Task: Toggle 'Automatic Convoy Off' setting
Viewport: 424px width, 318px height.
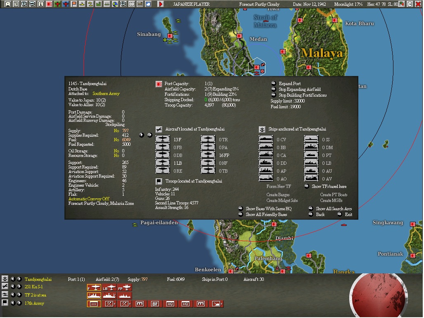Action: 89,199
